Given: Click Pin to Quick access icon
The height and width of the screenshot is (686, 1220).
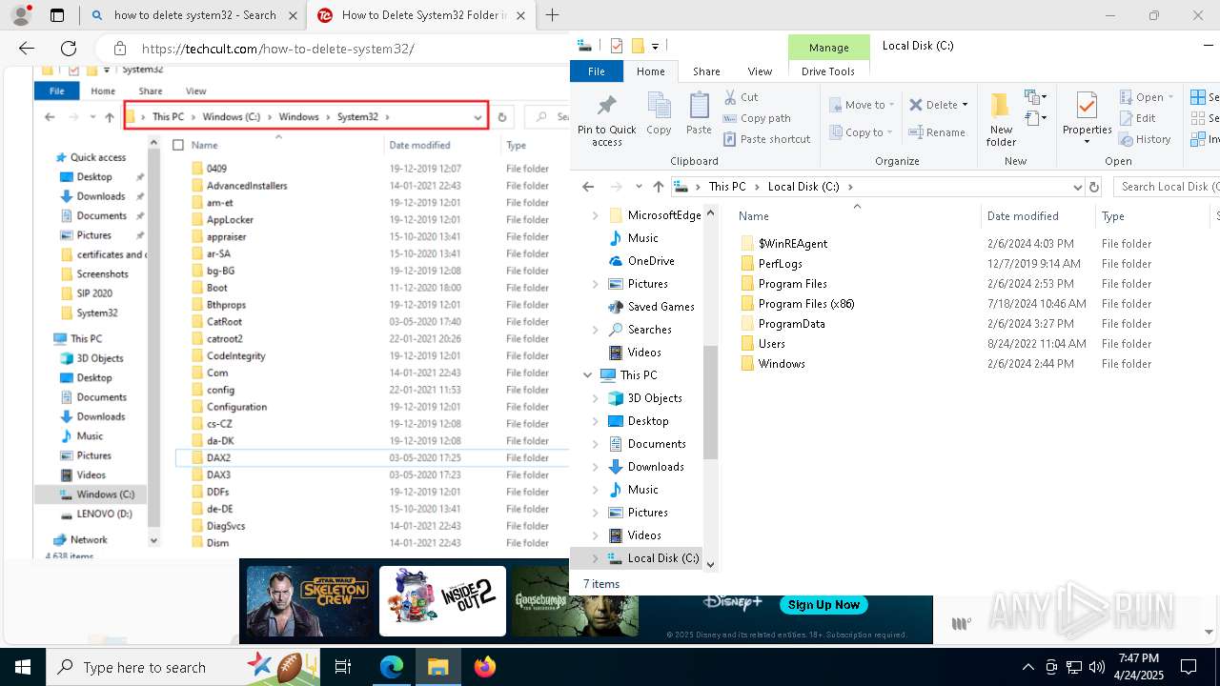Looking at the screenshot, I should [606, 119].
